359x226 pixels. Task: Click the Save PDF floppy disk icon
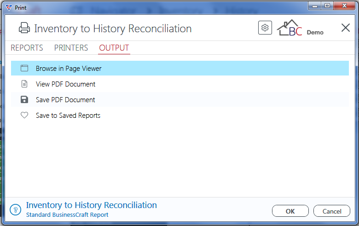point(24,99)
